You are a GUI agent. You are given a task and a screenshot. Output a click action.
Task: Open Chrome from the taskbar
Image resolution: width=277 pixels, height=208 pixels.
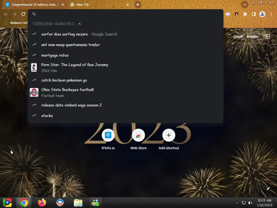pyautogui.click(x=24, y=203)
